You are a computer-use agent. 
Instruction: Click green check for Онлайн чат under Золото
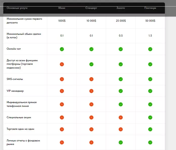pyautogui.click(x=121, y=49)
